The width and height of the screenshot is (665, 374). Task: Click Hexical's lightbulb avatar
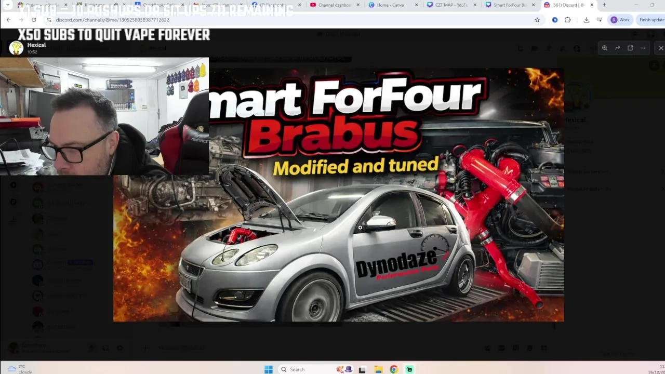pos(17,48)
